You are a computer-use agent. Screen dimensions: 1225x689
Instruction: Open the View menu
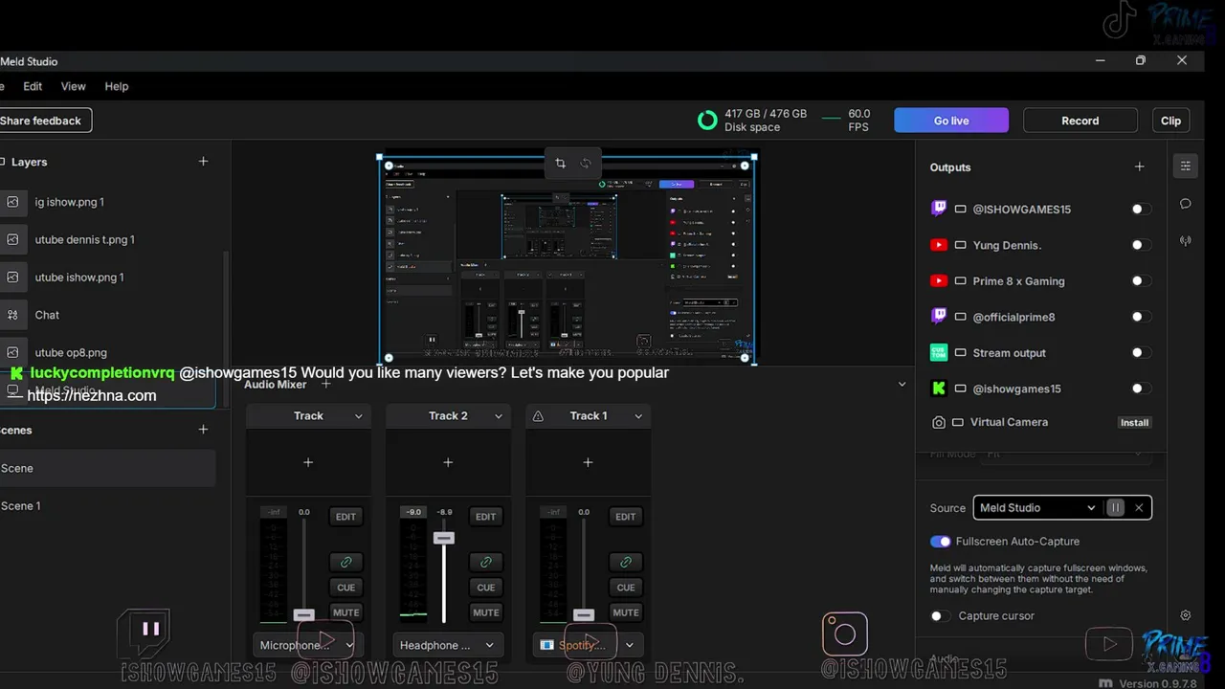pos(74,86)
